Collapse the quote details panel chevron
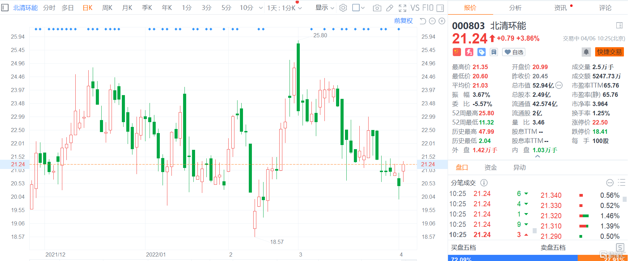Image resolution: width=628 pixels, height=261 pixels. click(x=537, y=156)
